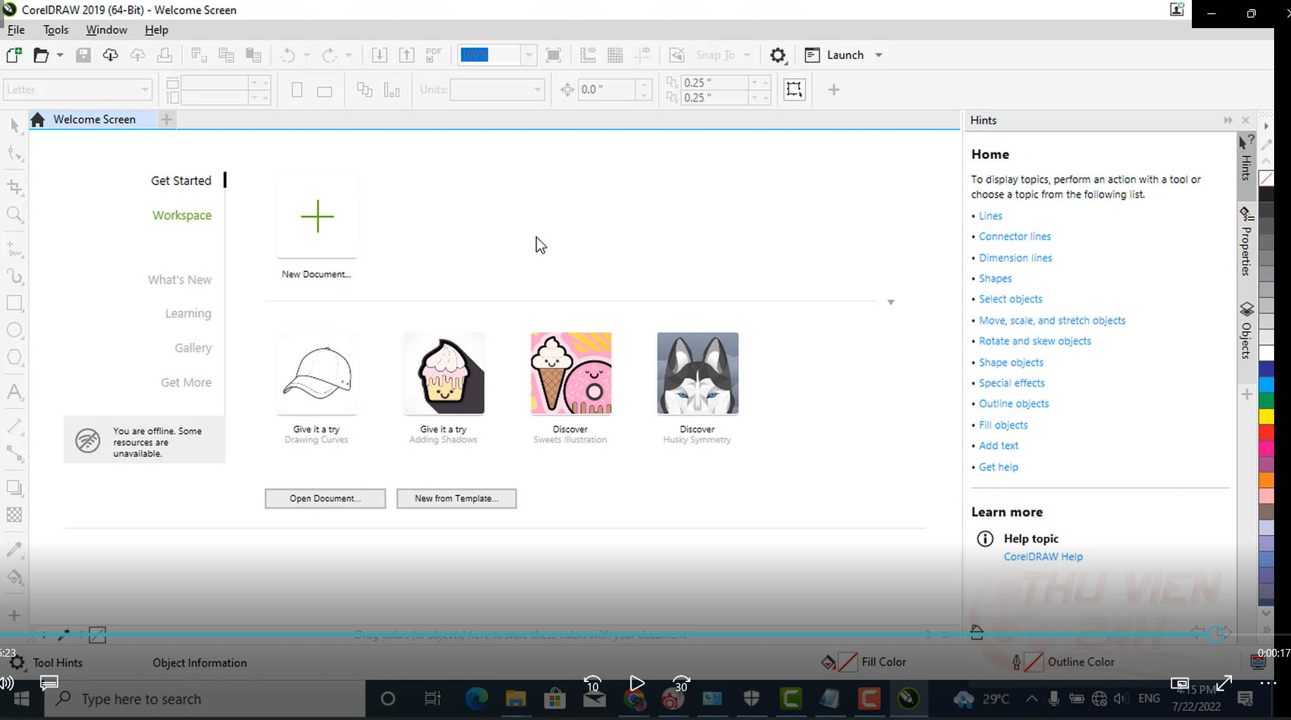The width and height of the screenshot is (1291, 720).
Task: Click the Import icon in toolbar
Action: 379,55
